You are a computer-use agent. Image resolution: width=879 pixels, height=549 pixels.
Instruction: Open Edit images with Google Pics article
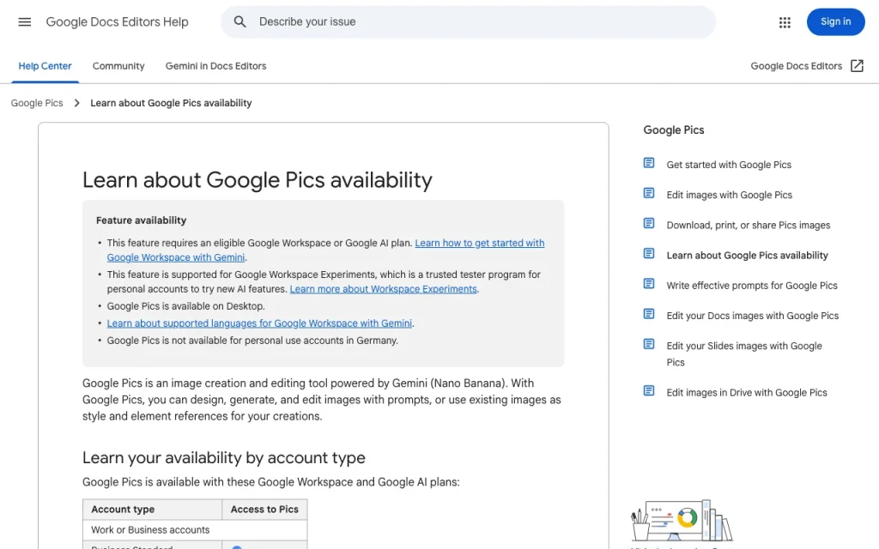pyautogui.click(x=730, y=195)
